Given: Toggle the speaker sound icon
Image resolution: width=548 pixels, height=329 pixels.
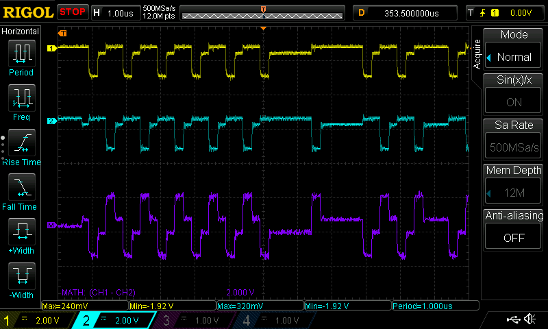Looking at the screenshot, I should pyautogui.click(x=530, y=319).
